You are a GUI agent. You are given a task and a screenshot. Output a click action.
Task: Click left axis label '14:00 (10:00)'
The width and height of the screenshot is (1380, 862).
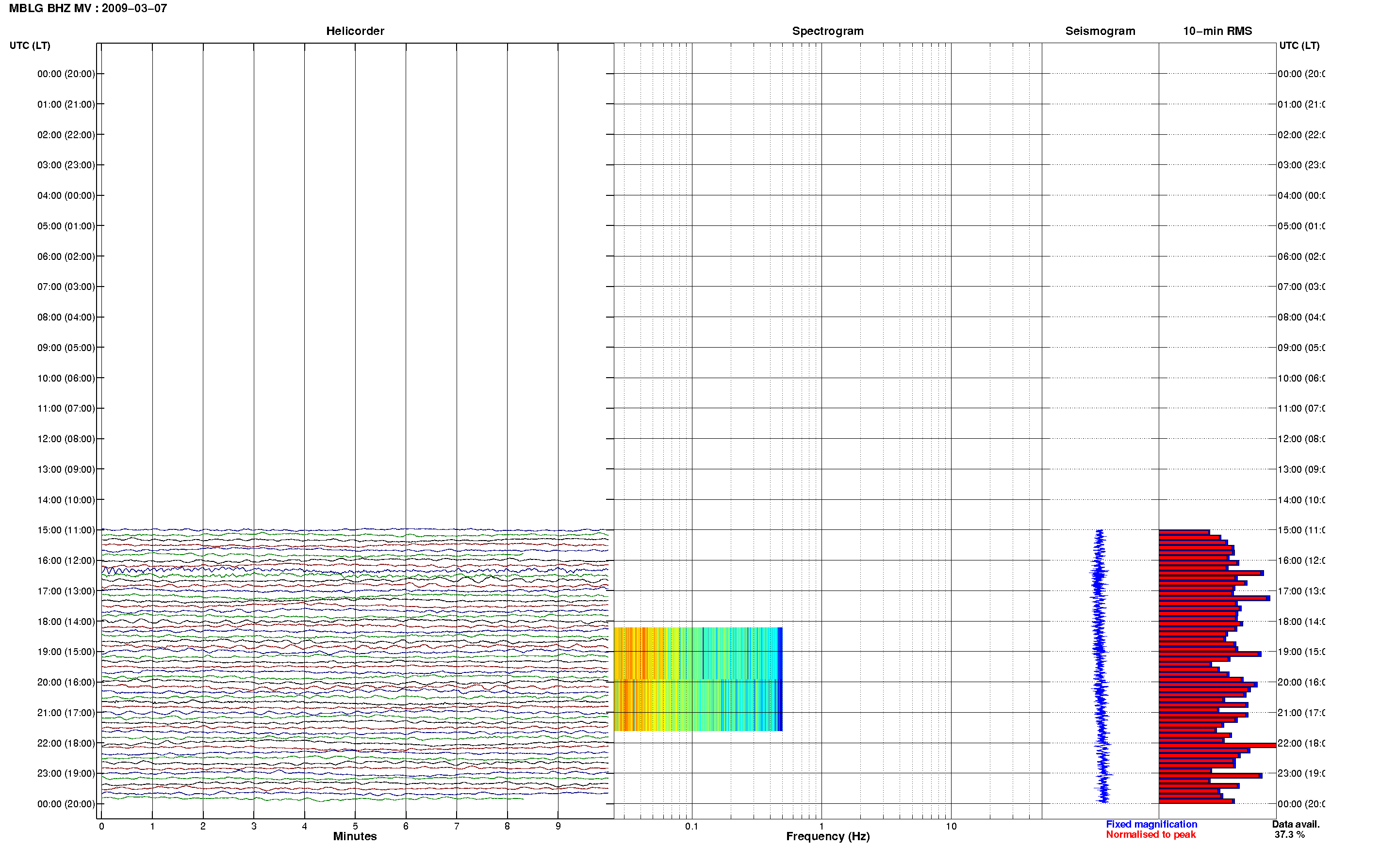66,500
